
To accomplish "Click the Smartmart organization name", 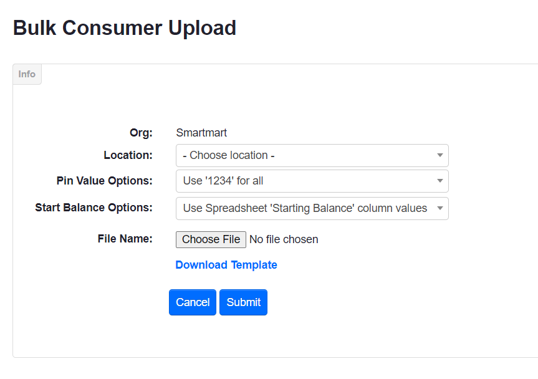I will coord(201,132).
